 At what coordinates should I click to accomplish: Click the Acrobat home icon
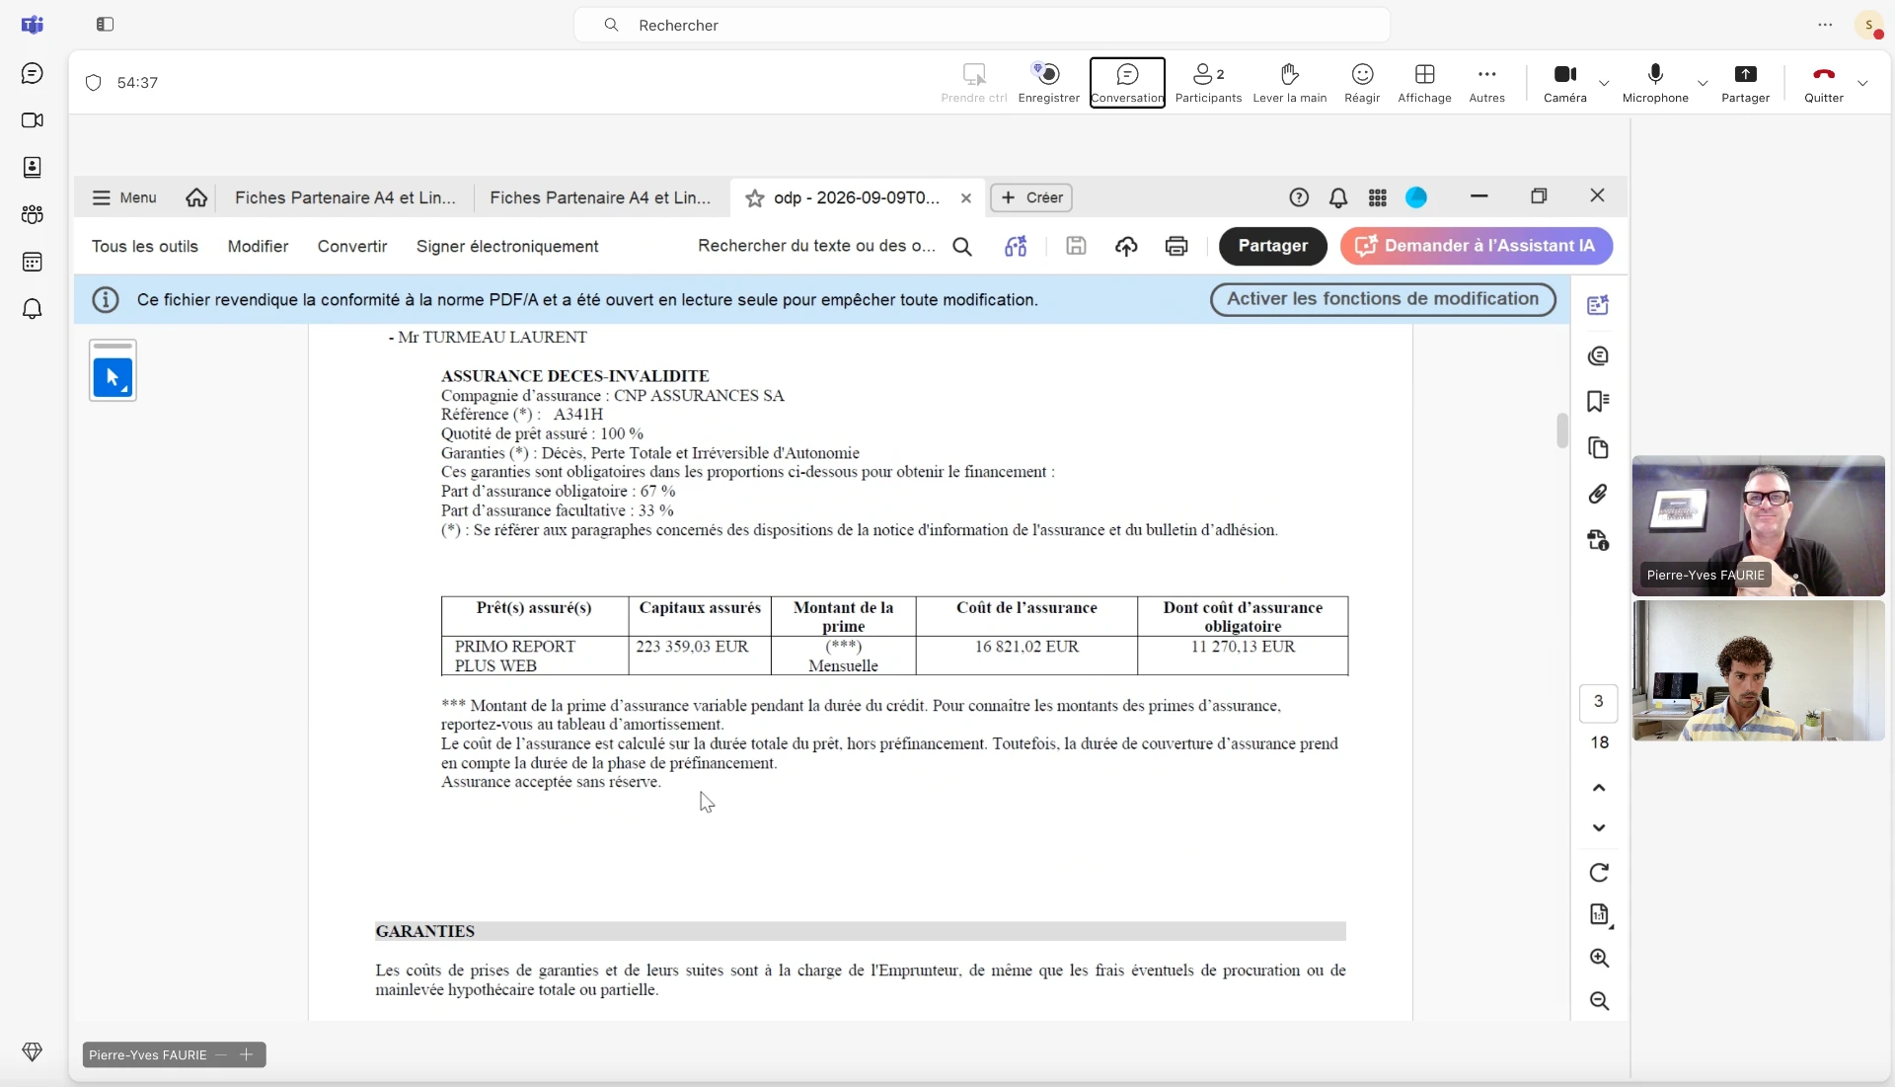[196, 197]
